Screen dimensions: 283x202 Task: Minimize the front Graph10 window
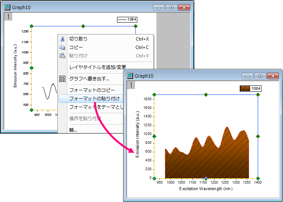(x=247, y=76)
